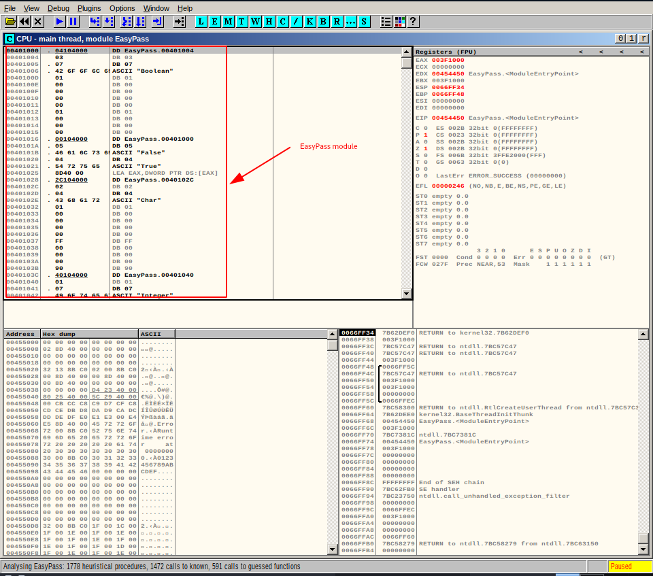
Task: Show Threads window (T button)
Action: pos(241,22)
